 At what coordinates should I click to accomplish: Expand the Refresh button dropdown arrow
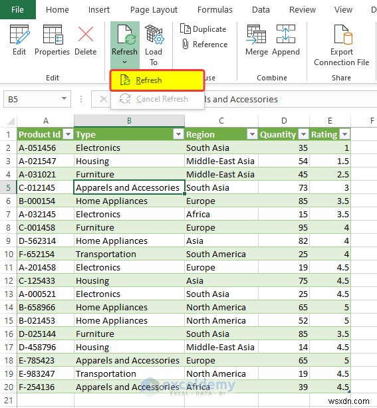pos(125,62)
